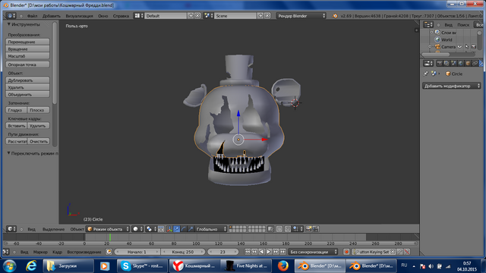Click the End frame 250 field

(x=183, y=252)
